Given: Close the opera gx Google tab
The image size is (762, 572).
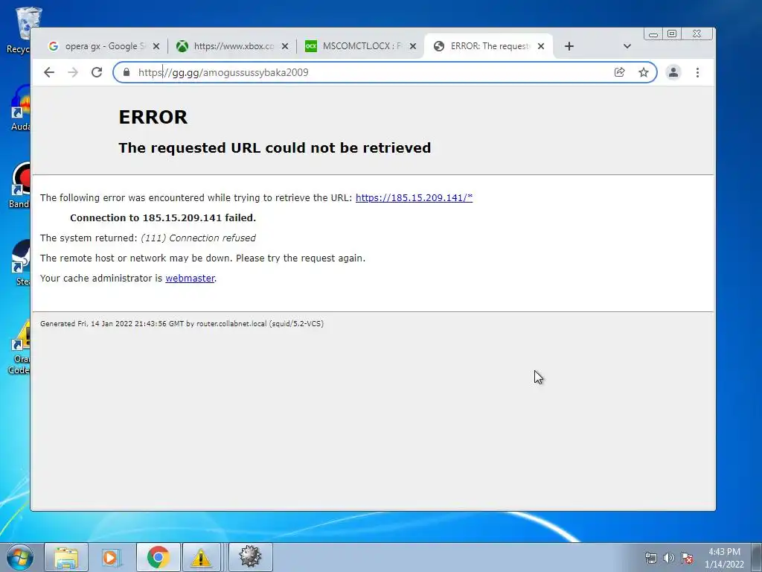Looking at the screenshot, I should click(156, 46).
